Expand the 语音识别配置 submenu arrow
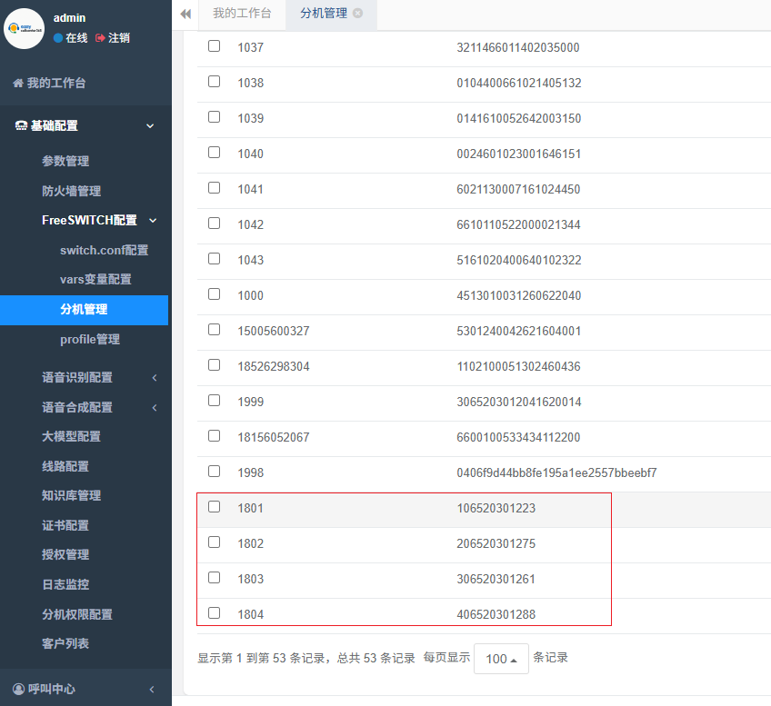 click(155, 378)
